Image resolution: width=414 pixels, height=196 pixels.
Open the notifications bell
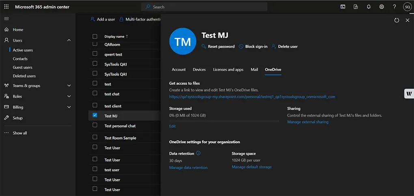tap(369, 7)
